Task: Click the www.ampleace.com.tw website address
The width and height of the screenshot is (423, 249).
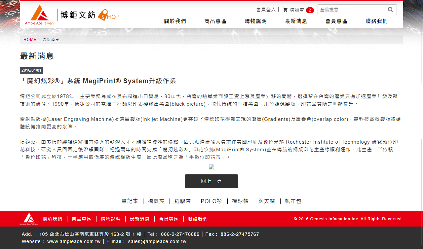Action: (x=74, y=241)
